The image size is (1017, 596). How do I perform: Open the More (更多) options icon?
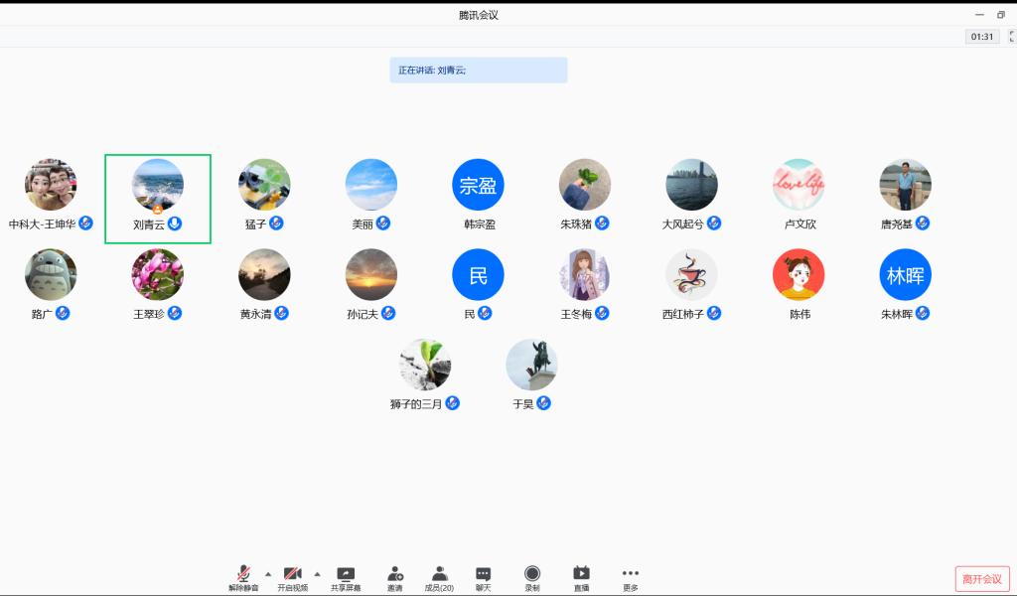click(x=631, y=574)
